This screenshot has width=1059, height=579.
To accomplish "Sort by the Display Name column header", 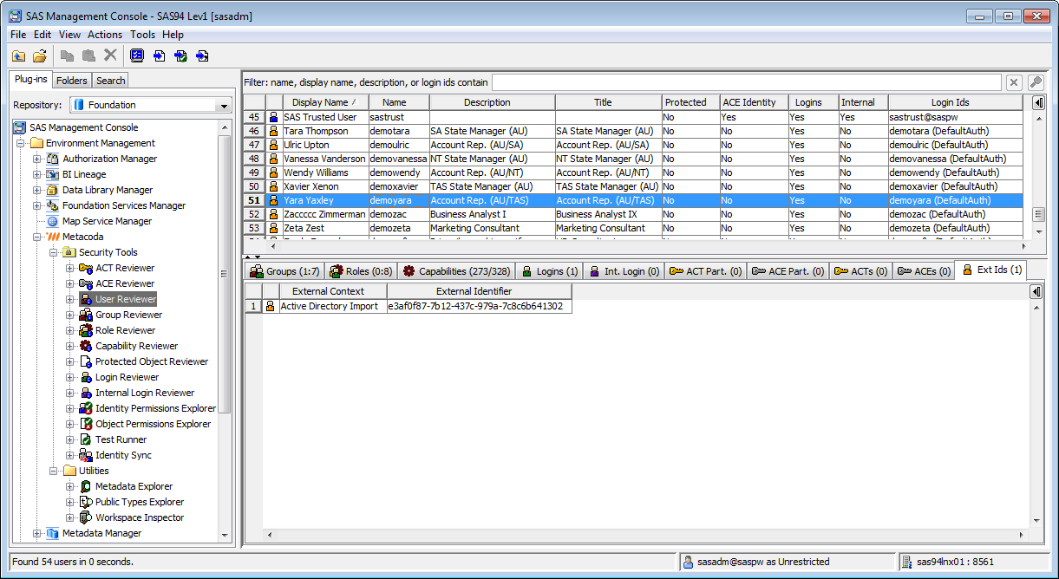I will point(325,102).
